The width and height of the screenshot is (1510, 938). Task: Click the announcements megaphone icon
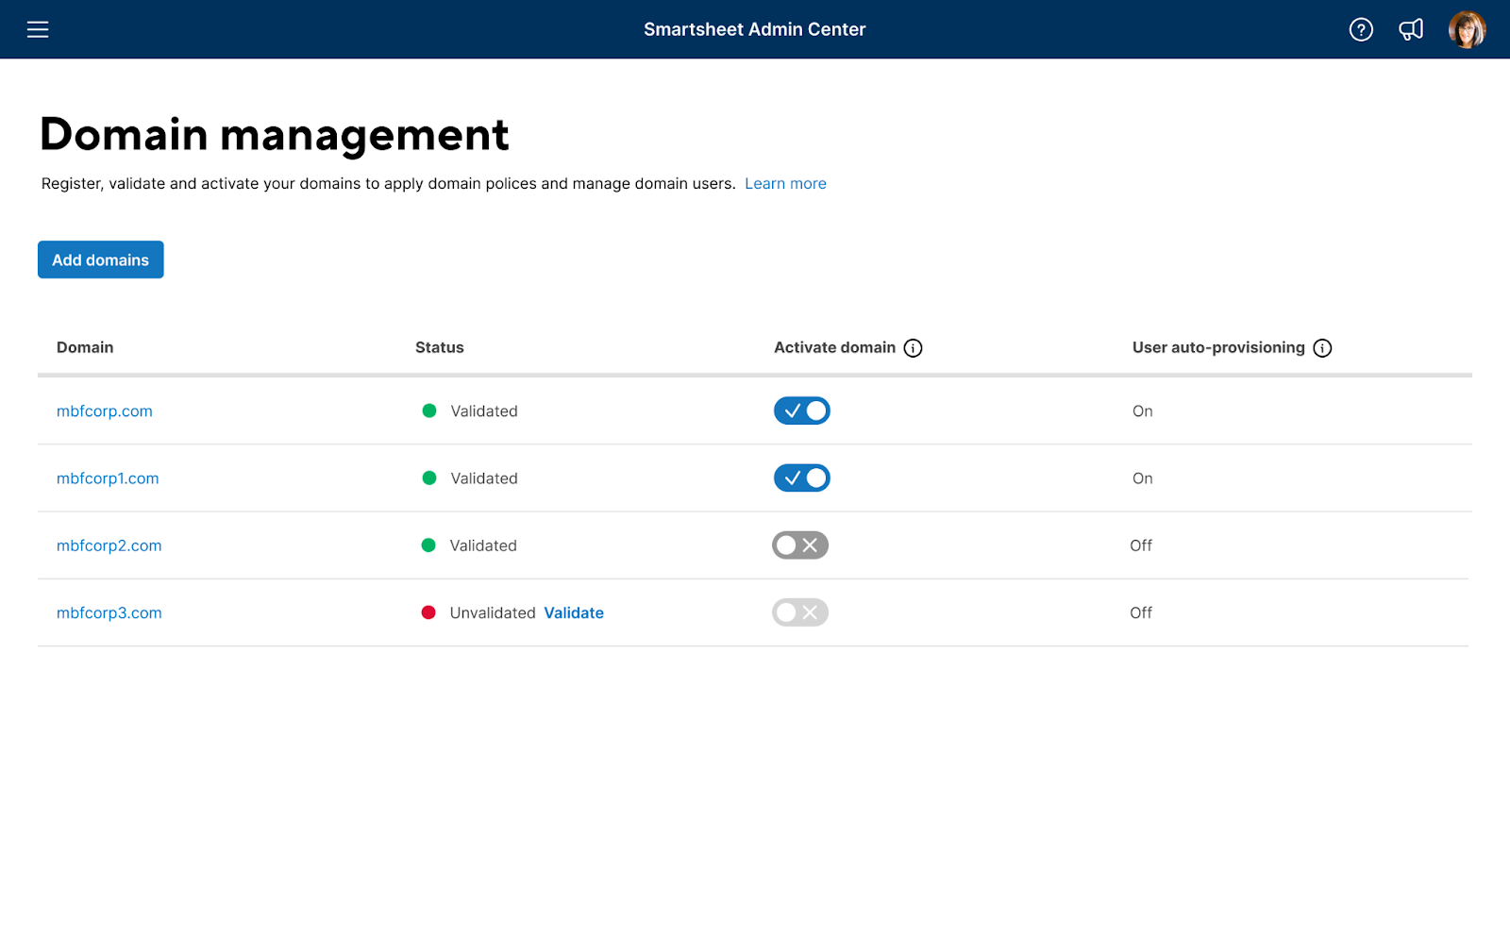coord(1411,29)
